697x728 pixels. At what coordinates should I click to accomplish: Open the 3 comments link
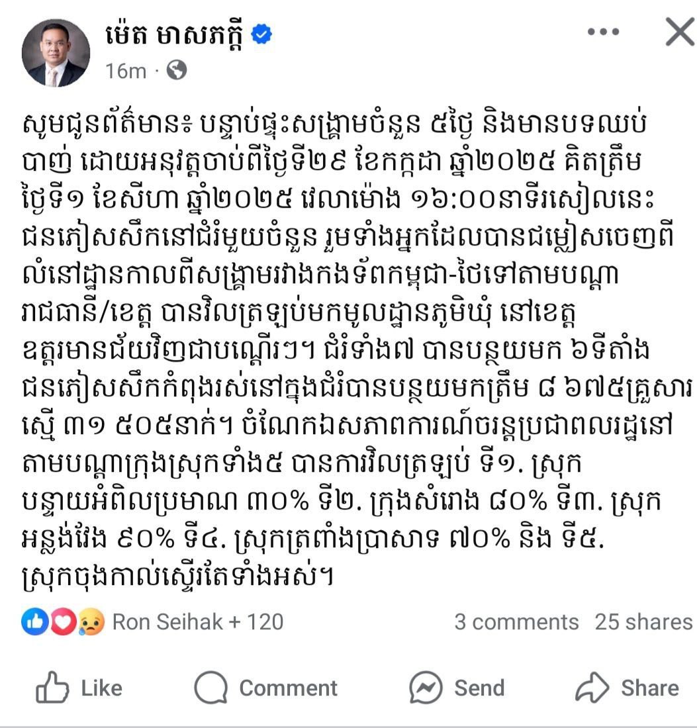tap(516, 621)
